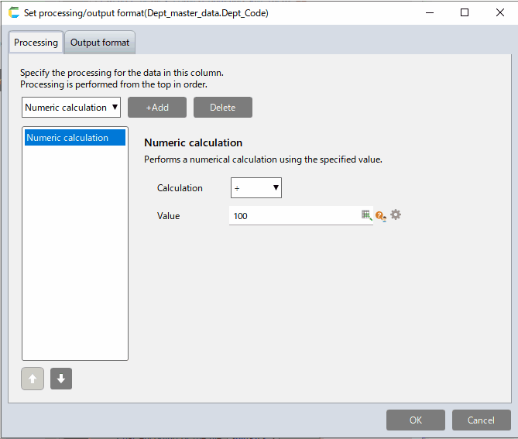Open the Output format tab
This screenshot has height=439, width=518.
coord(100,43)
